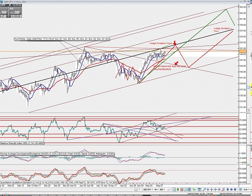Select the Quantitative Qualitative Estimation label
Viewport: 252px width, 196px height.
58,183
